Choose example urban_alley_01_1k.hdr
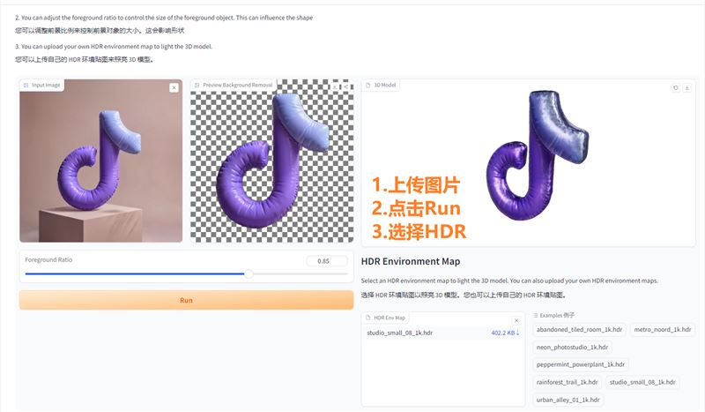Viewport: 705px width, 412px height. tap(568, 400)
